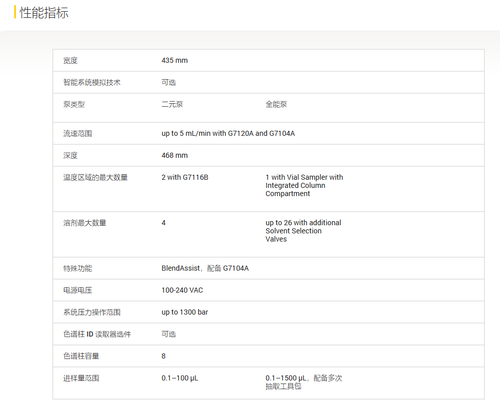Click the 468 mm depth value
The width and height of the screenshot is (500, 406).
175,155
